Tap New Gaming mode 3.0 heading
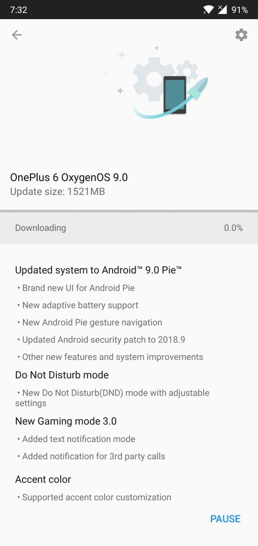This screenshot has width=258, height=546. tap(65, 421)
